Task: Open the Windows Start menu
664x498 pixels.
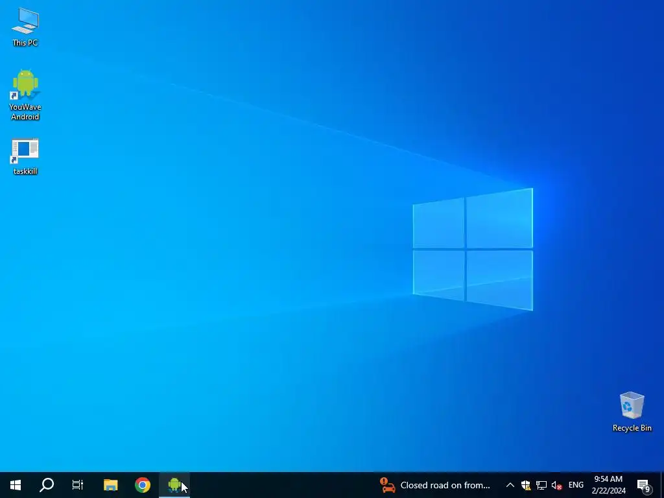Action: click(16, 485)
